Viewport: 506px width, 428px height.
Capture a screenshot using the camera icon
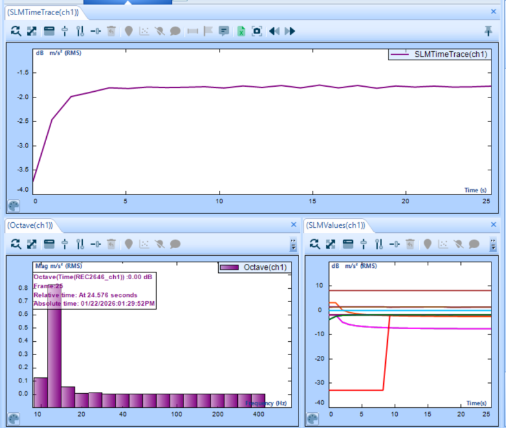[x=256, y=31]
